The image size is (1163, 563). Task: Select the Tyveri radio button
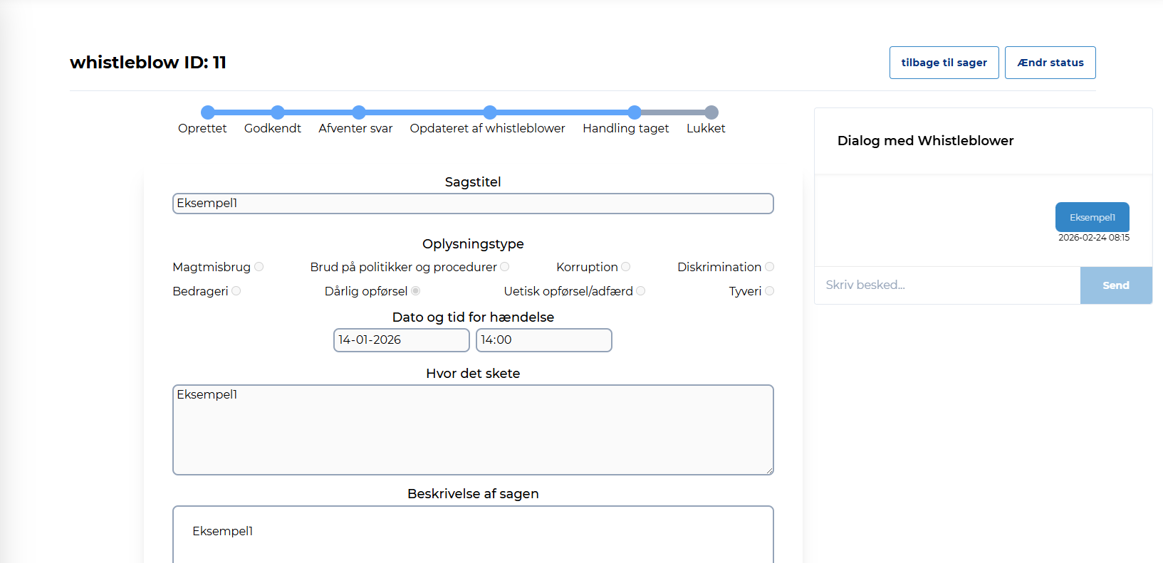(770, 291)
